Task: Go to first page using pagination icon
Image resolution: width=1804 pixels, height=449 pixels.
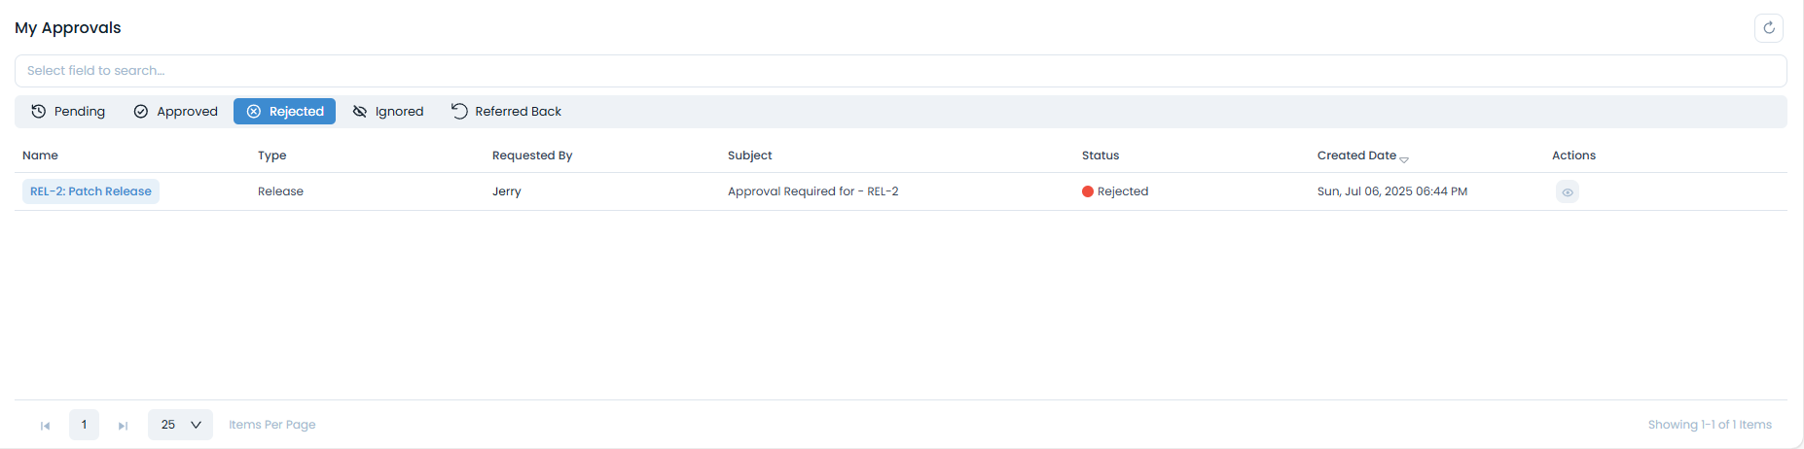Action: point(45,426)
